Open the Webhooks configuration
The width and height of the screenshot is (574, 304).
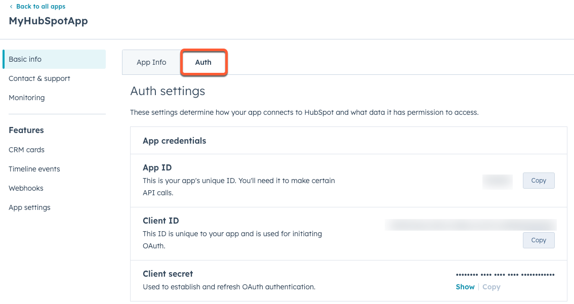(x=26, y=188)
